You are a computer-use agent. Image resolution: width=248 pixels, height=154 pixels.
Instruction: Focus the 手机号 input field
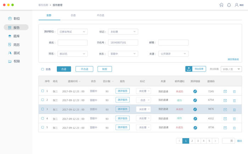tap(123, 43)
